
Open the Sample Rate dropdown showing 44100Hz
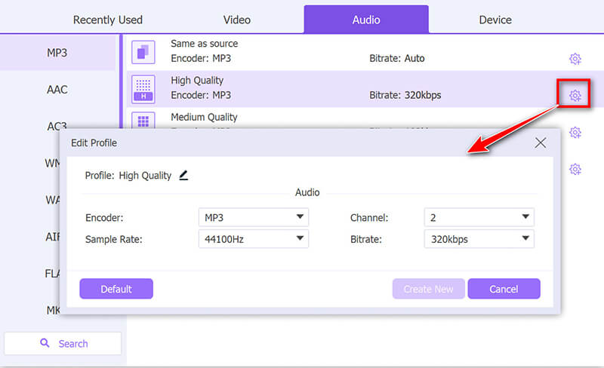pyautogui.click(x=254, y=239)
